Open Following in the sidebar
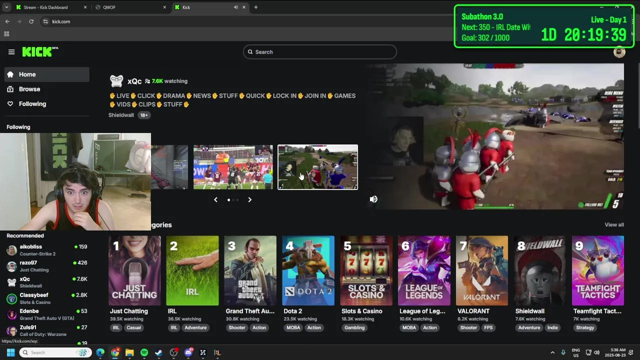The height and width of the screenshot is (360, 640). (x=47, y=104)
